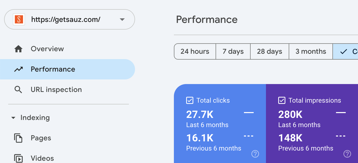Screen dimensions: 358x163
Task: Open the Pages indexing report
Action: point(41,138)
